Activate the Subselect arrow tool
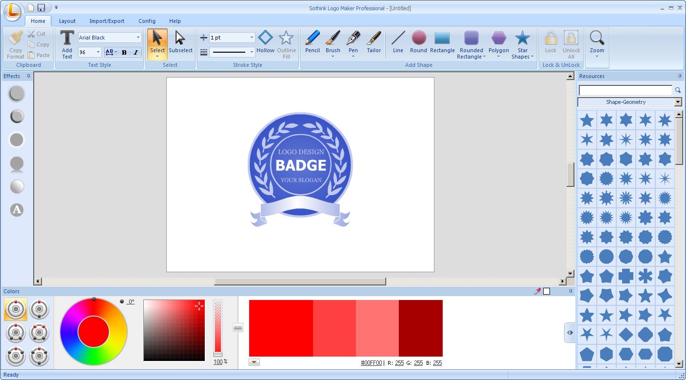The image size is (686, 380). (180, 42)
